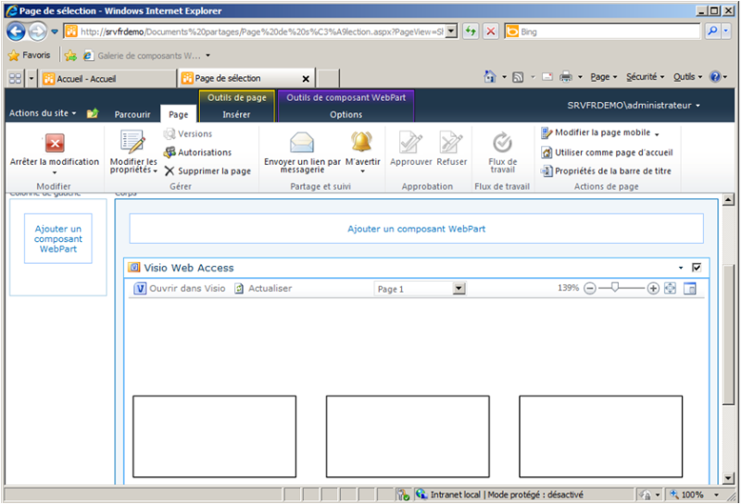
Task: Click the Approuver icon
Action: (x=410, y=143)
